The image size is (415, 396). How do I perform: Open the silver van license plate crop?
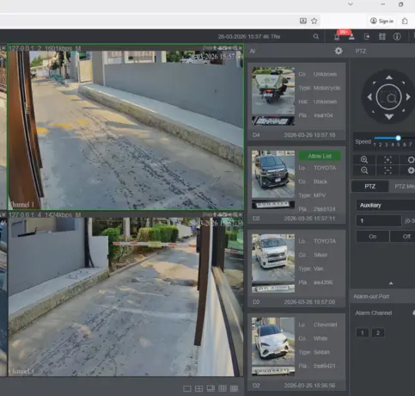pos(273,288)
